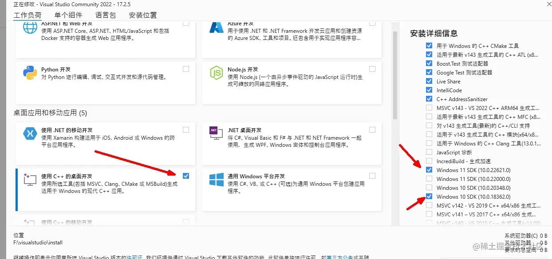Check MSVC v141 VS 2017 build tools
This screenshot has height=259, width=552.
pyautogui.click(x=429, y=214)
